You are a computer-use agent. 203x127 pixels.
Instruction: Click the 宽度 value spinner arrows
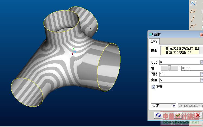pyautogui.click(x=202, y=80)
